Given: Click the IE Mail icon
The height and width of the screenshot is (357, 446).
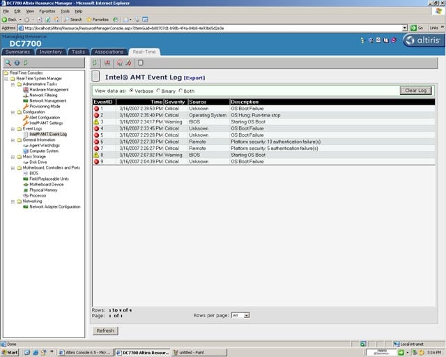Looking at the screenshot, I should 126,20.
